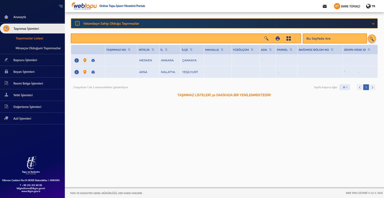Open info icon for the MESKEN row
384x198 pixels.
(76, 60)
